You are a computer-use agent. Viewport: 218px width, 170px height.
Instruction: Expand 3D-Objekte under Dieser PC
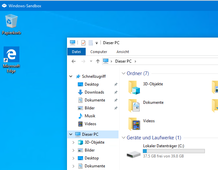click(x=74, y=142)
